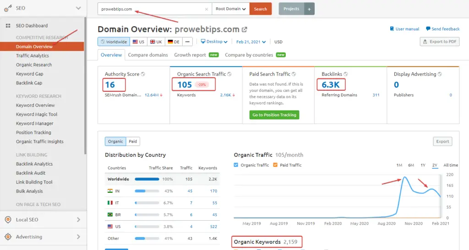Click the Worldwide traffic share bar
Screen dimensions: 469x250
pos(147,179)
